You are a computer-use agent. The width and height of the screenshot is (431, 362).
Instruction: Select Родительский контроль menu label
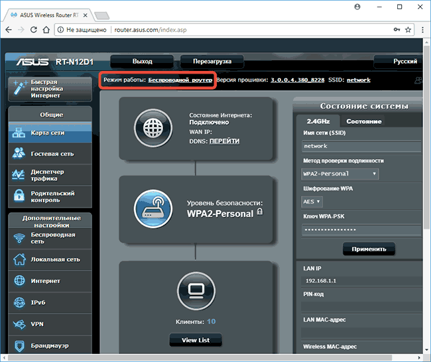[52, 196]
